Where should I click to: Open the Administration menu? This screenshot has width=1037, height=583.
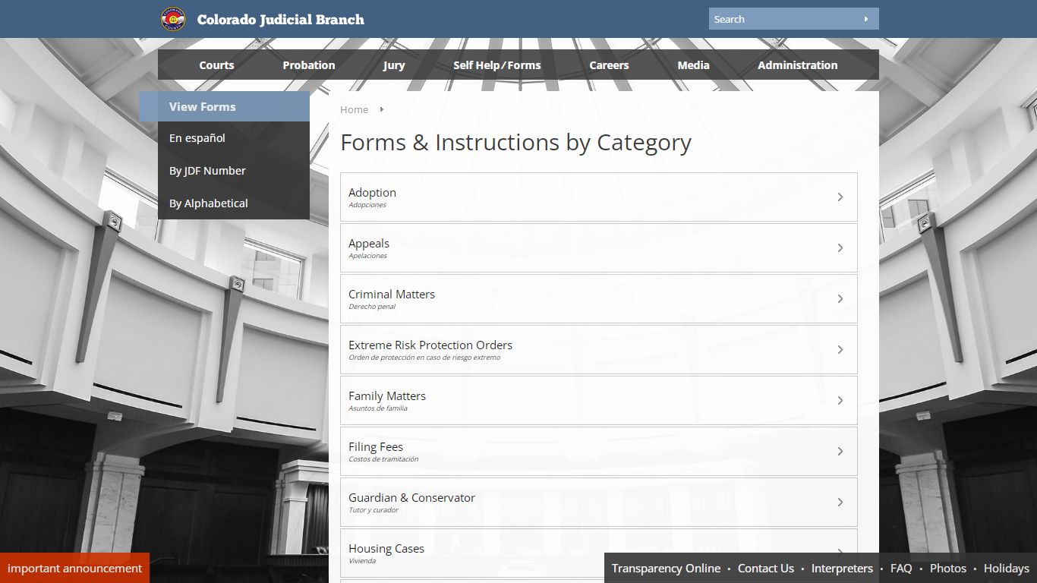(x=798, y=65)
